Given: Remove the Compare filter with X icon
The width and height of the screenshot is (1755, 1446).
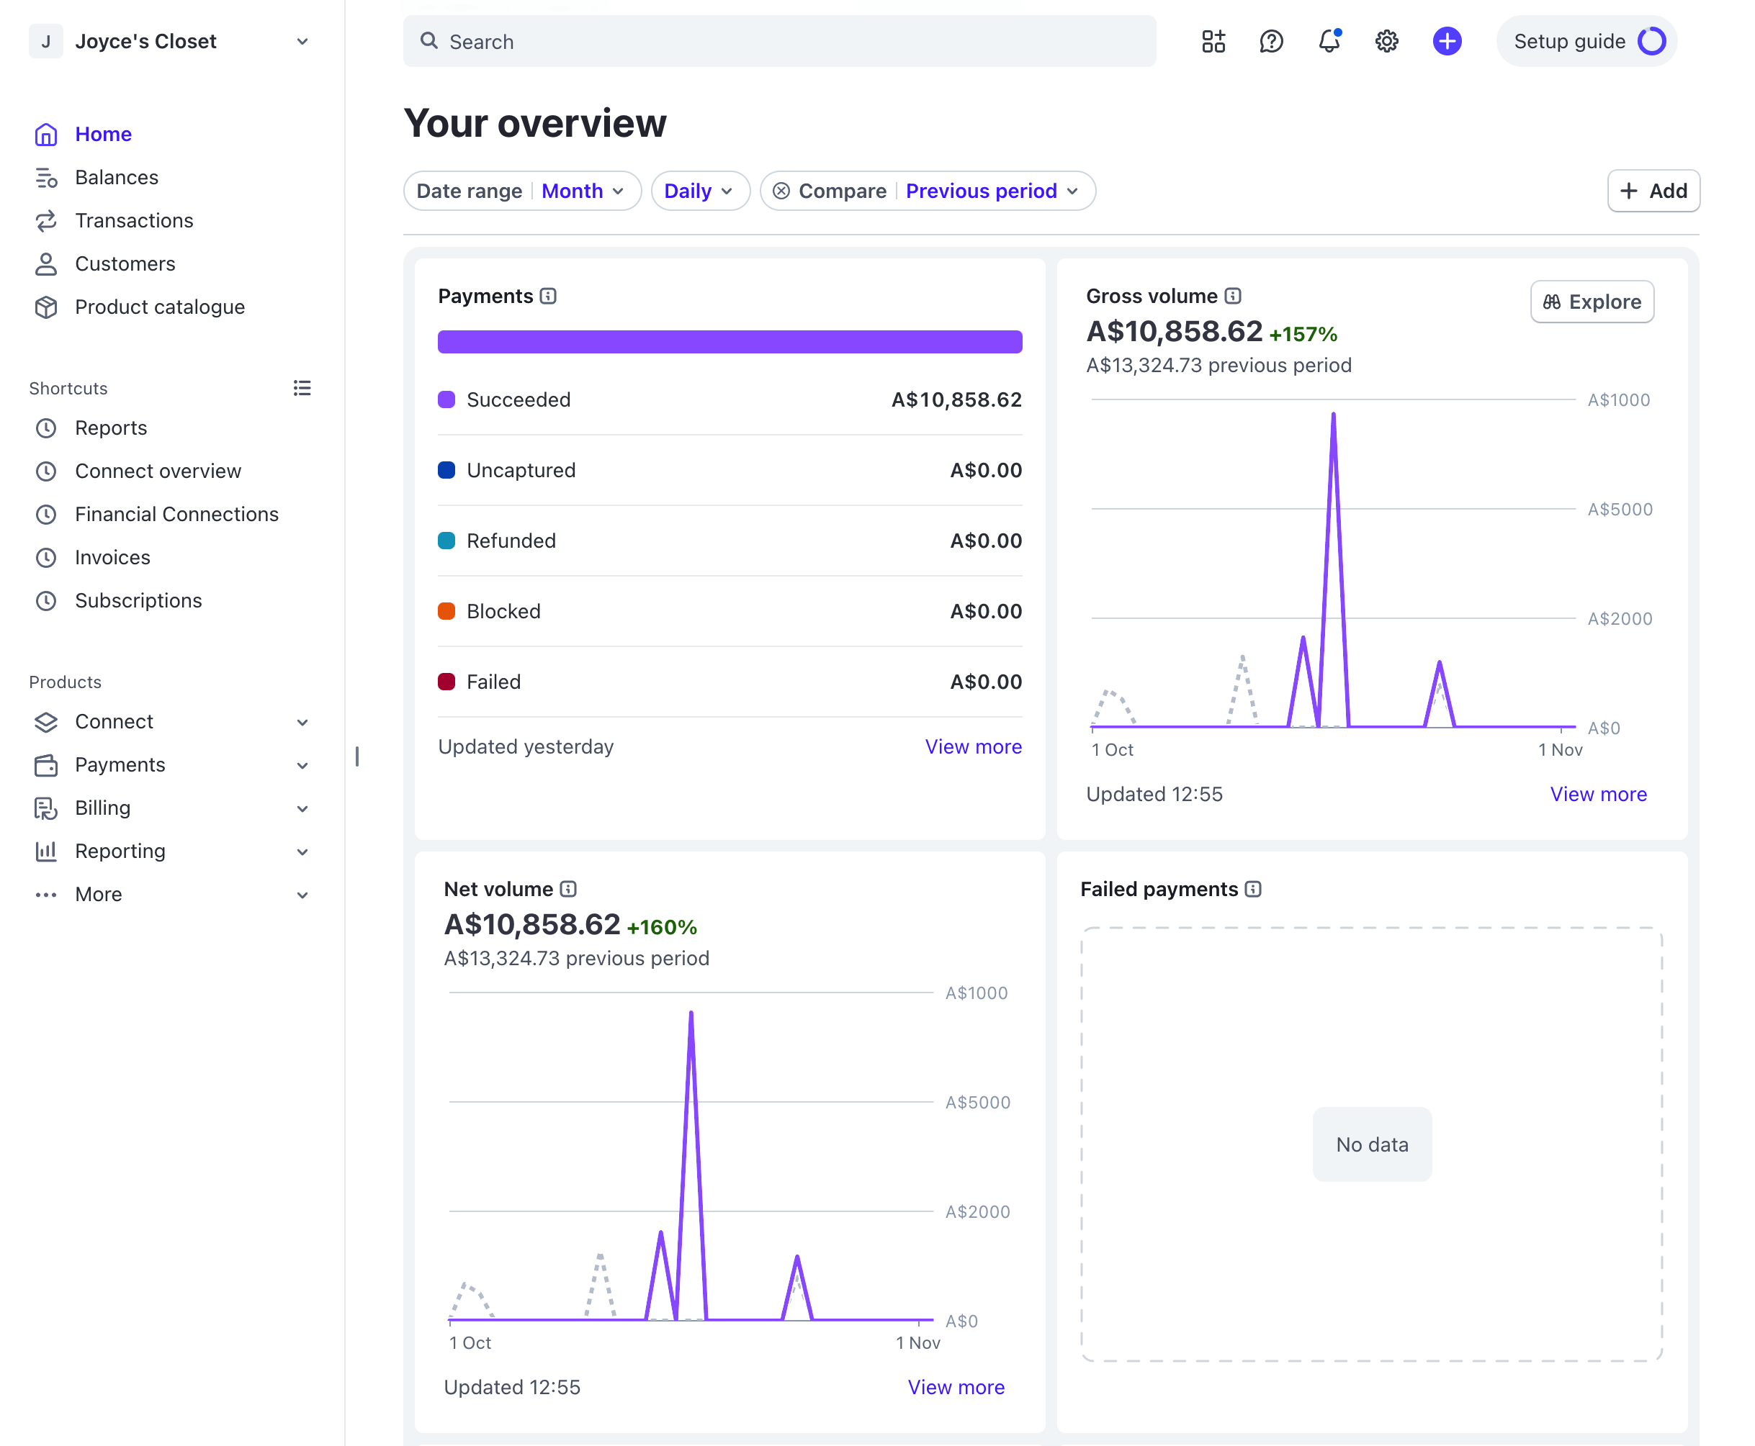Looking at the screenshot, I should [781, 191].
